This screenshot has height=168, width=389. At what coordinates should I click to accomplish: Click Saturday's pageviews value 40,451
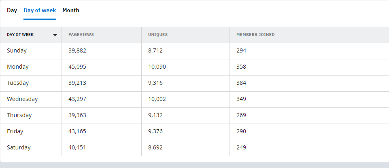click(x=77, y=147)
